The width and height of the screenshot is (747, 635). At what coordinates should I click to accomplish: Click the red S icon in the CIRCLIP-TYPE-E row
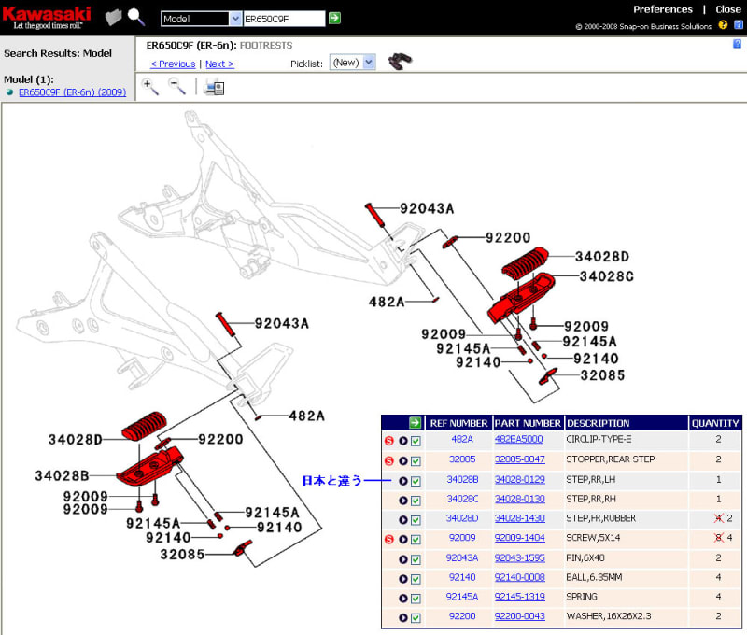pyautogui.click(x=389, y=441)
